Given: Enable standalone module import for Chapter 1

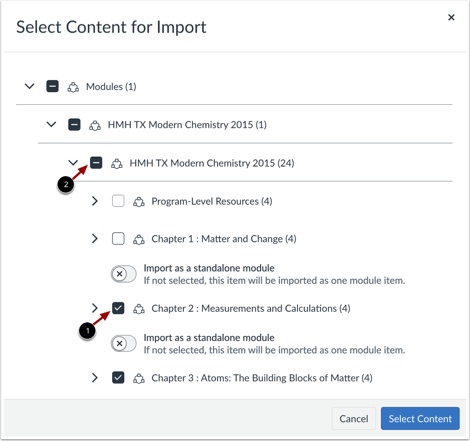Looking at the screenshot, I should pos(123,274).
